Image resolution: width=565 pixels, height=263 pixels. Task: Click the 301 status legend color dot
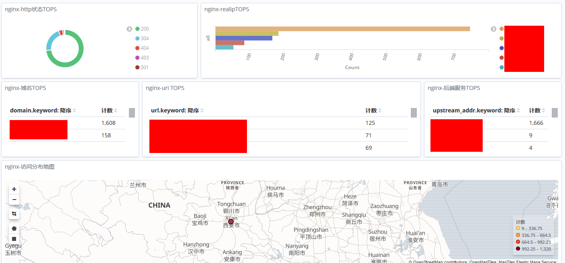tap(137, 67)
